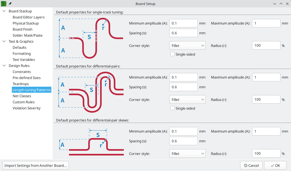This screenshot has height=171, width=291.
Task: Collapse the Text & Graphics tree section
Action: [4, 41]
